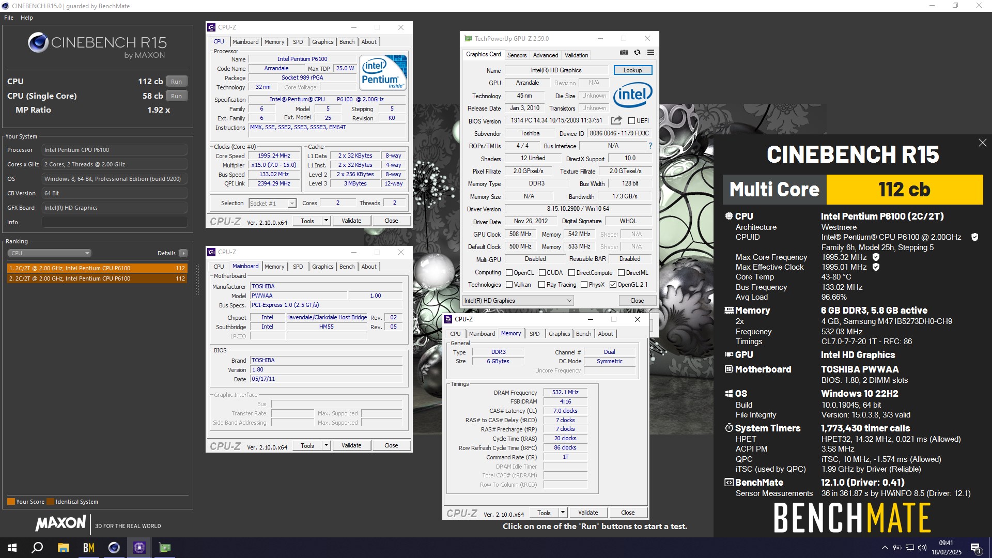Open the Windows Start menu
The image size is (992, 558).
(x=12, y=548)
